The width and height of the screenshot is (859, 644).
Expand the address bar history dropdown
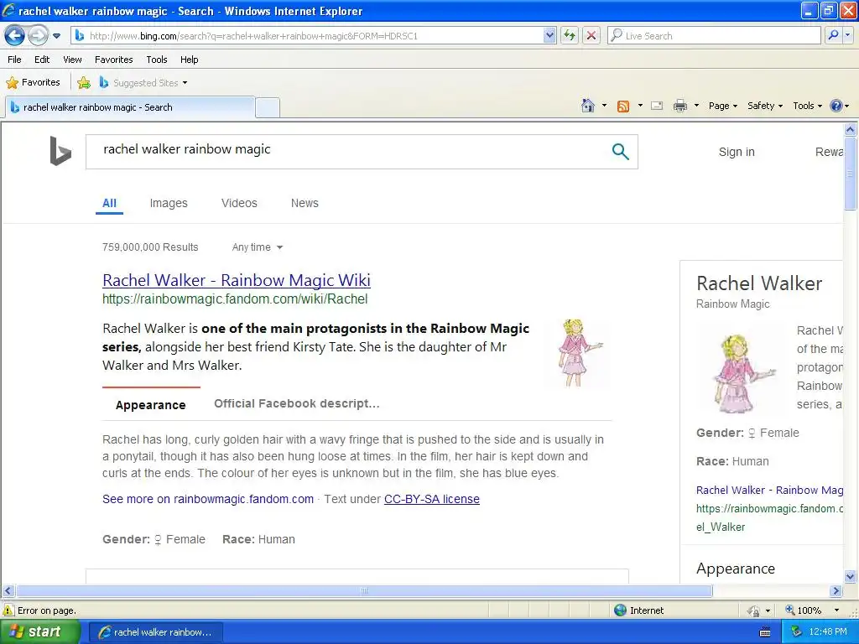(549, 36)
